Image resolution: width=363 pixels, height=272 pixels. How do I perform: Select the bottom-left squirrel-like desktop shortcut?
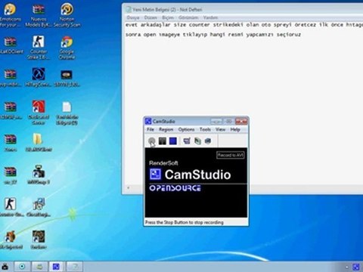(x=11, y=240)
